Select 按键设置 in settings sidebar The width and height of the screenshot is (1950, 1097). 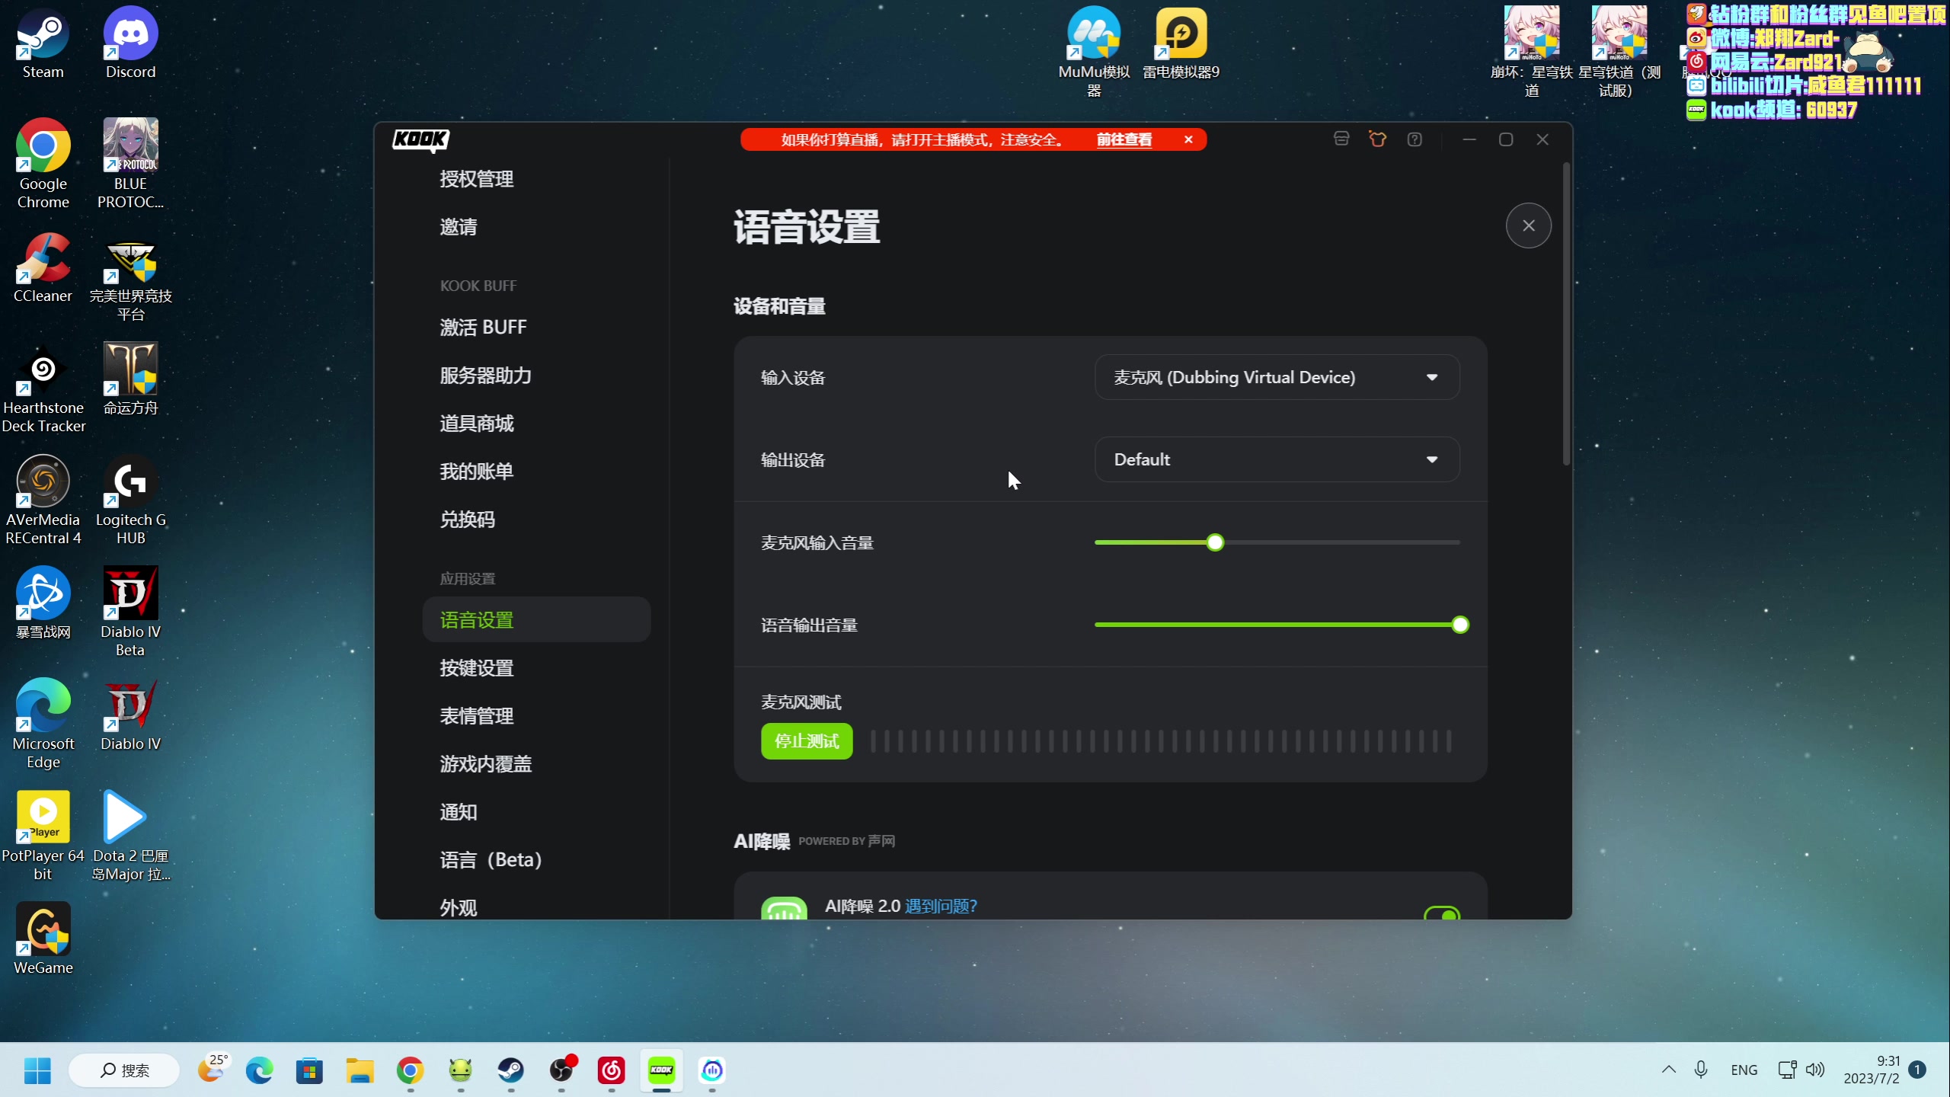tap(476, 668)
